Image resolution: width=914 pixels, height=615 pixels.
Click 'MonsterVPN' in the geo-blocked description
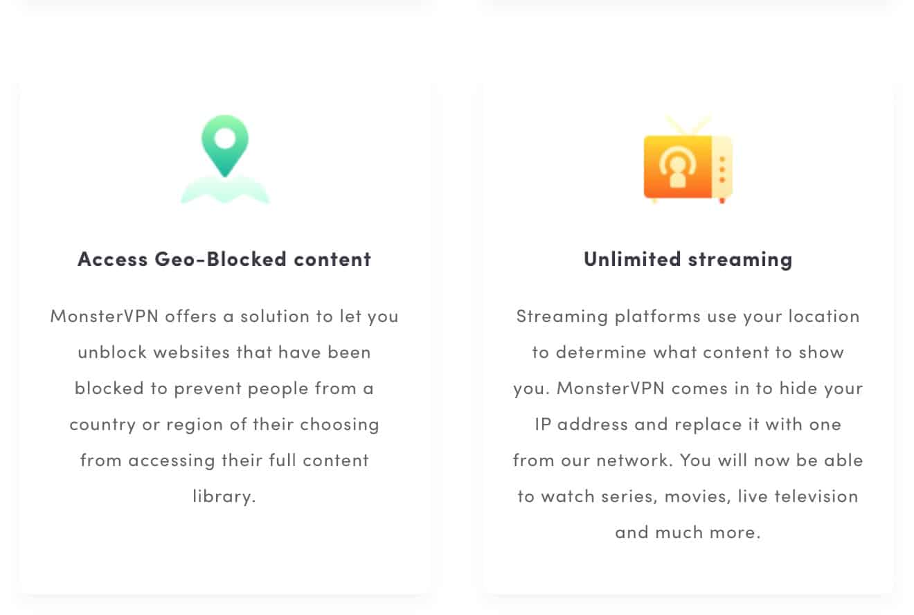[105, 316]
